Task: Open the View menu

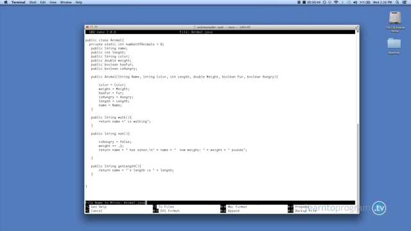Action: click(53, 3)
